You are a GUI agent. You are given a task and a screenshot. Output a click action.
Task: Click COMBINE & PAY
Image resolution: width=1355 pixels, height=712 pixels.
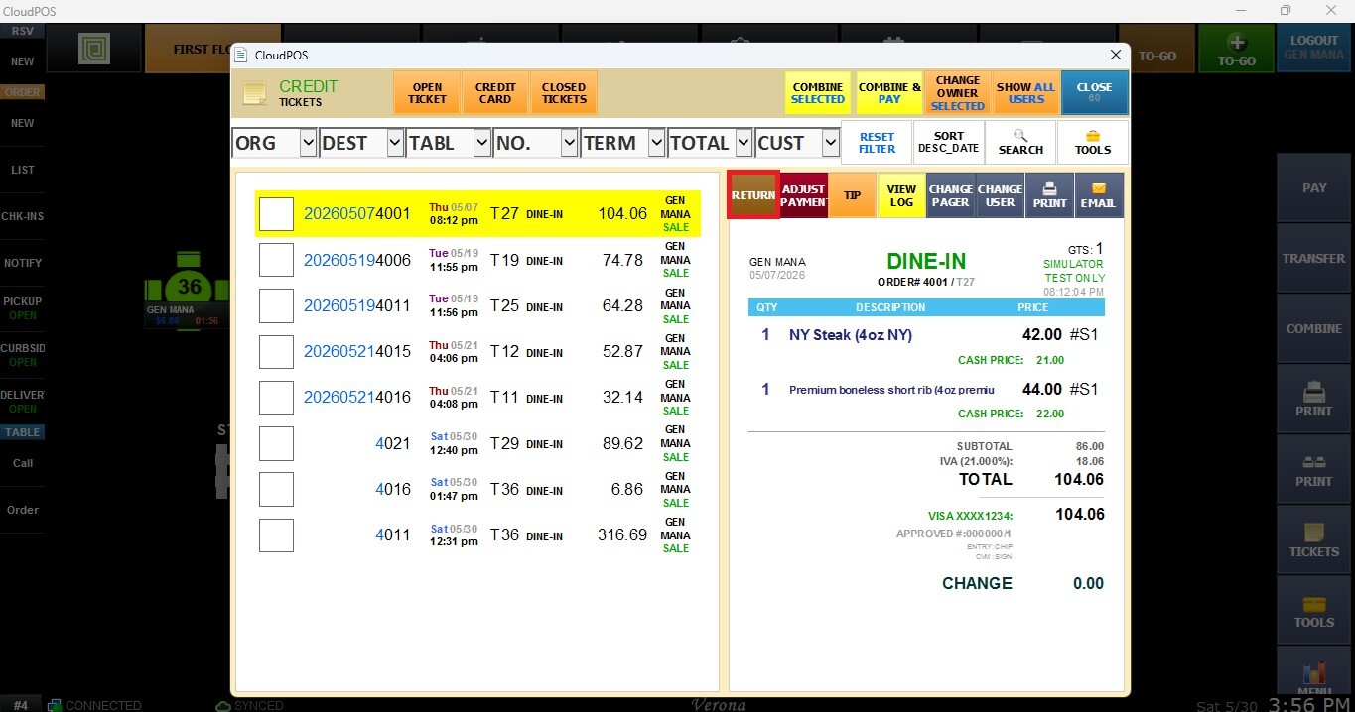[x=889, y=93]
